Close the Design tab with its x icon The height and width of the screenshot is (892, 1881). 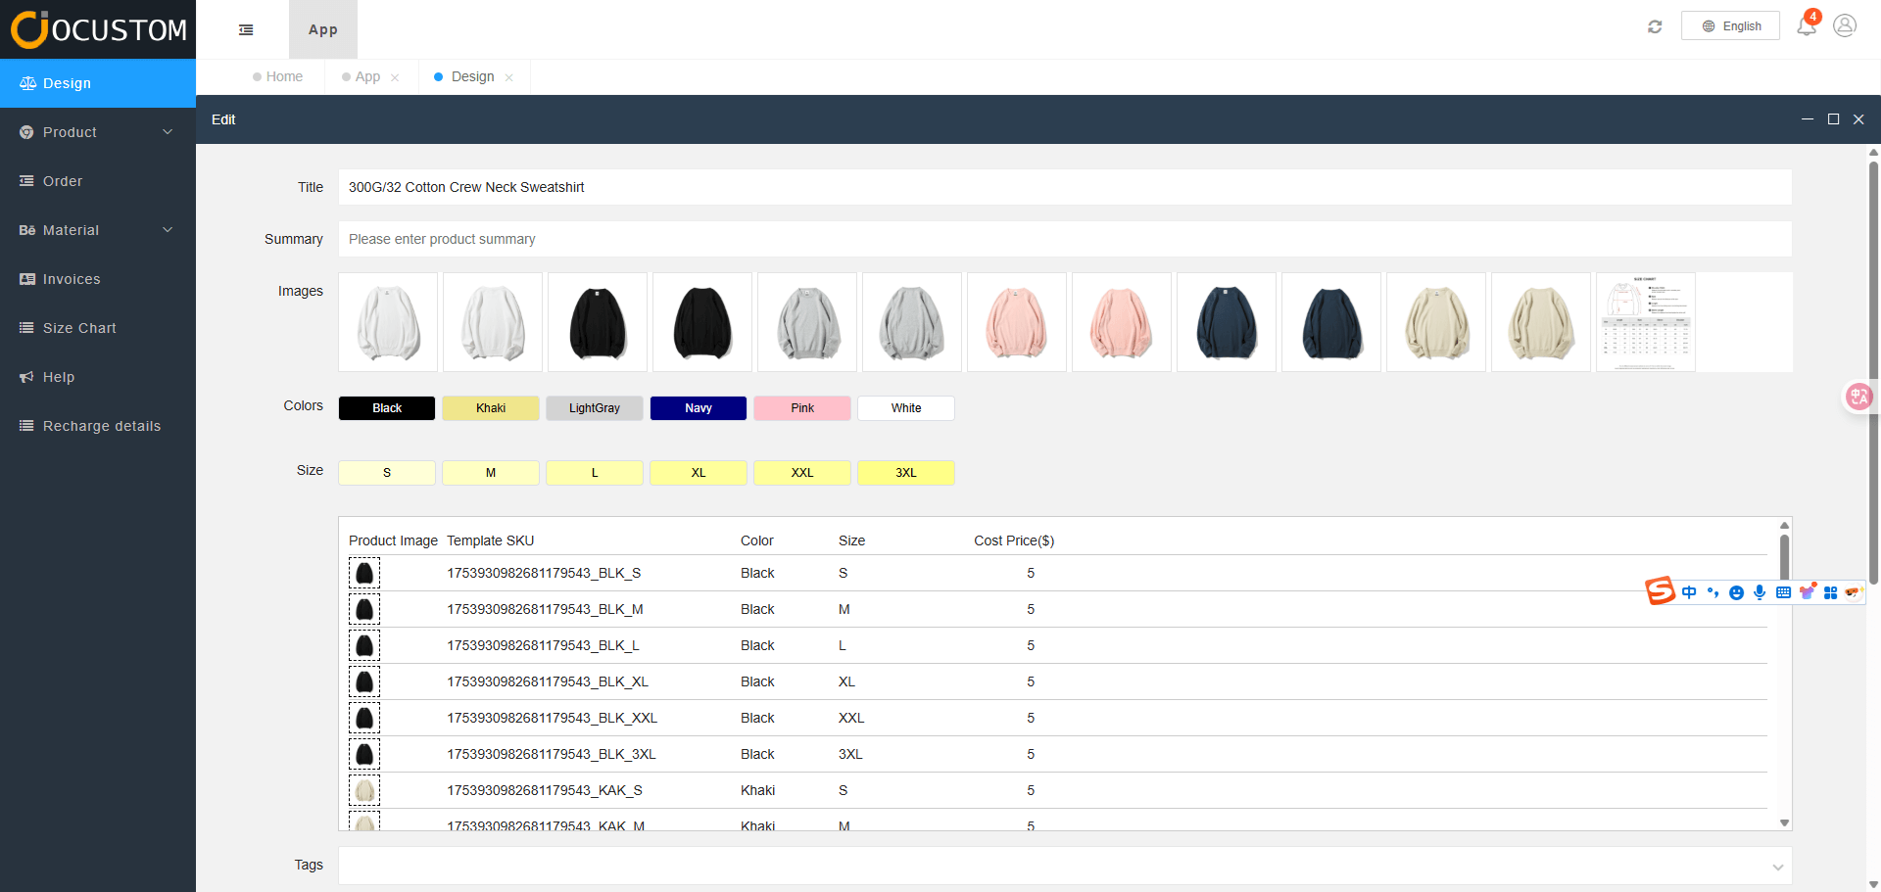pos(509,78)
